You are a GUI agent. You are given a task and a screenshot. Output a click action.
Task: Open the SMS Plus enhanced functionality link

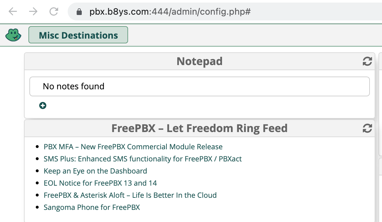pos(142,159)
